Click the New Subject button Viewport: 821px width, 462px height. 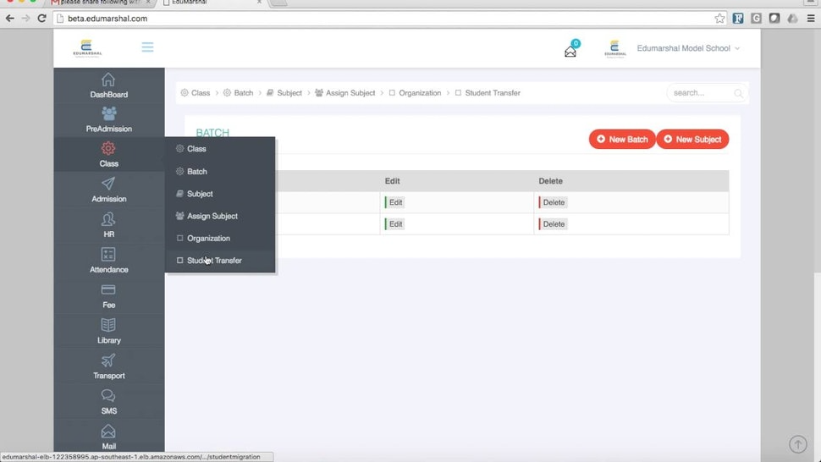point(692,139)
